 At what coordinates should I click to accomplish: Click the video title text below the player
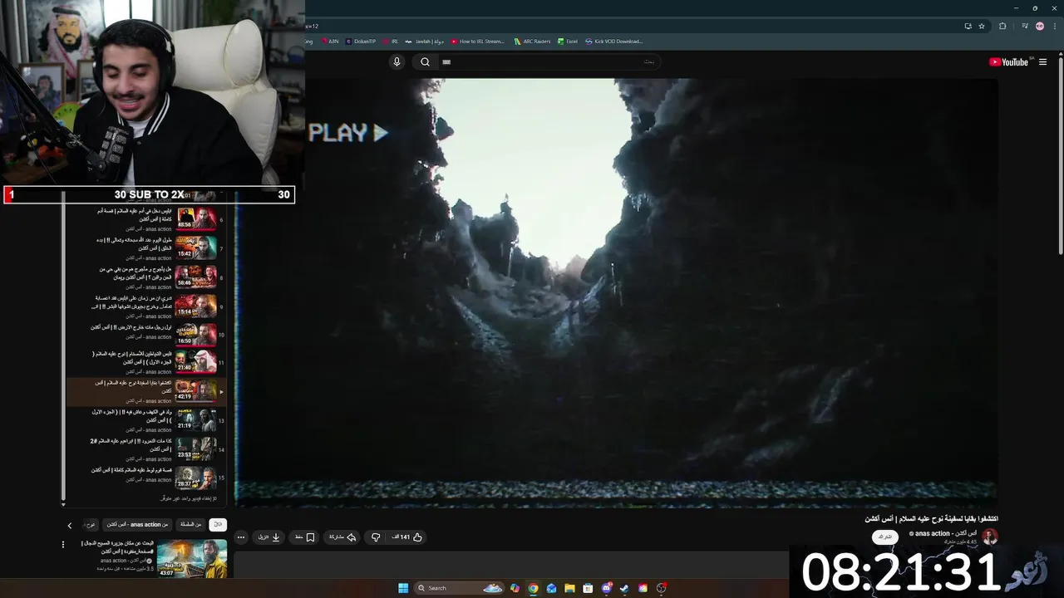coord(931,519)
